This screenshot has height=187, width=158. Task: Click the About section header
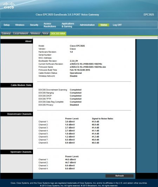(x=17, y=41)
